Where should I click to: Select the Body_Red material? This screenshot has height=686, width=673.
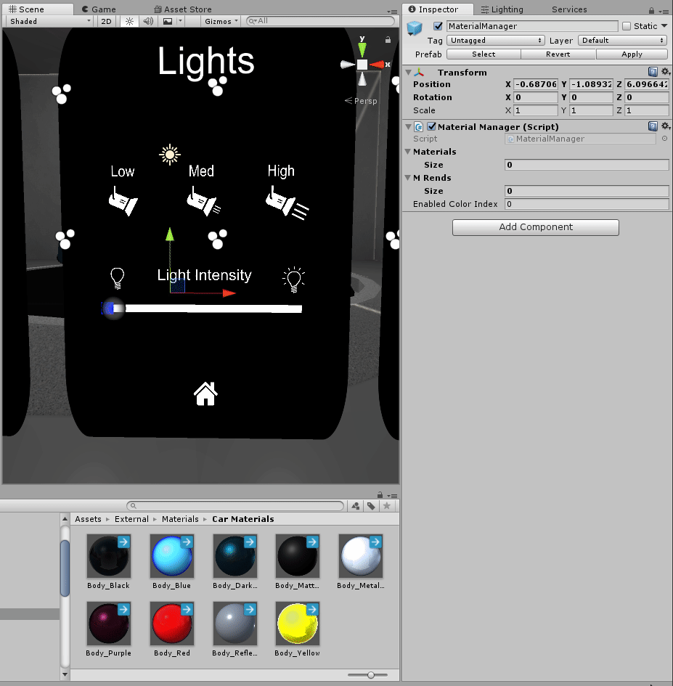pyautogui.click(x=172, y=629)
